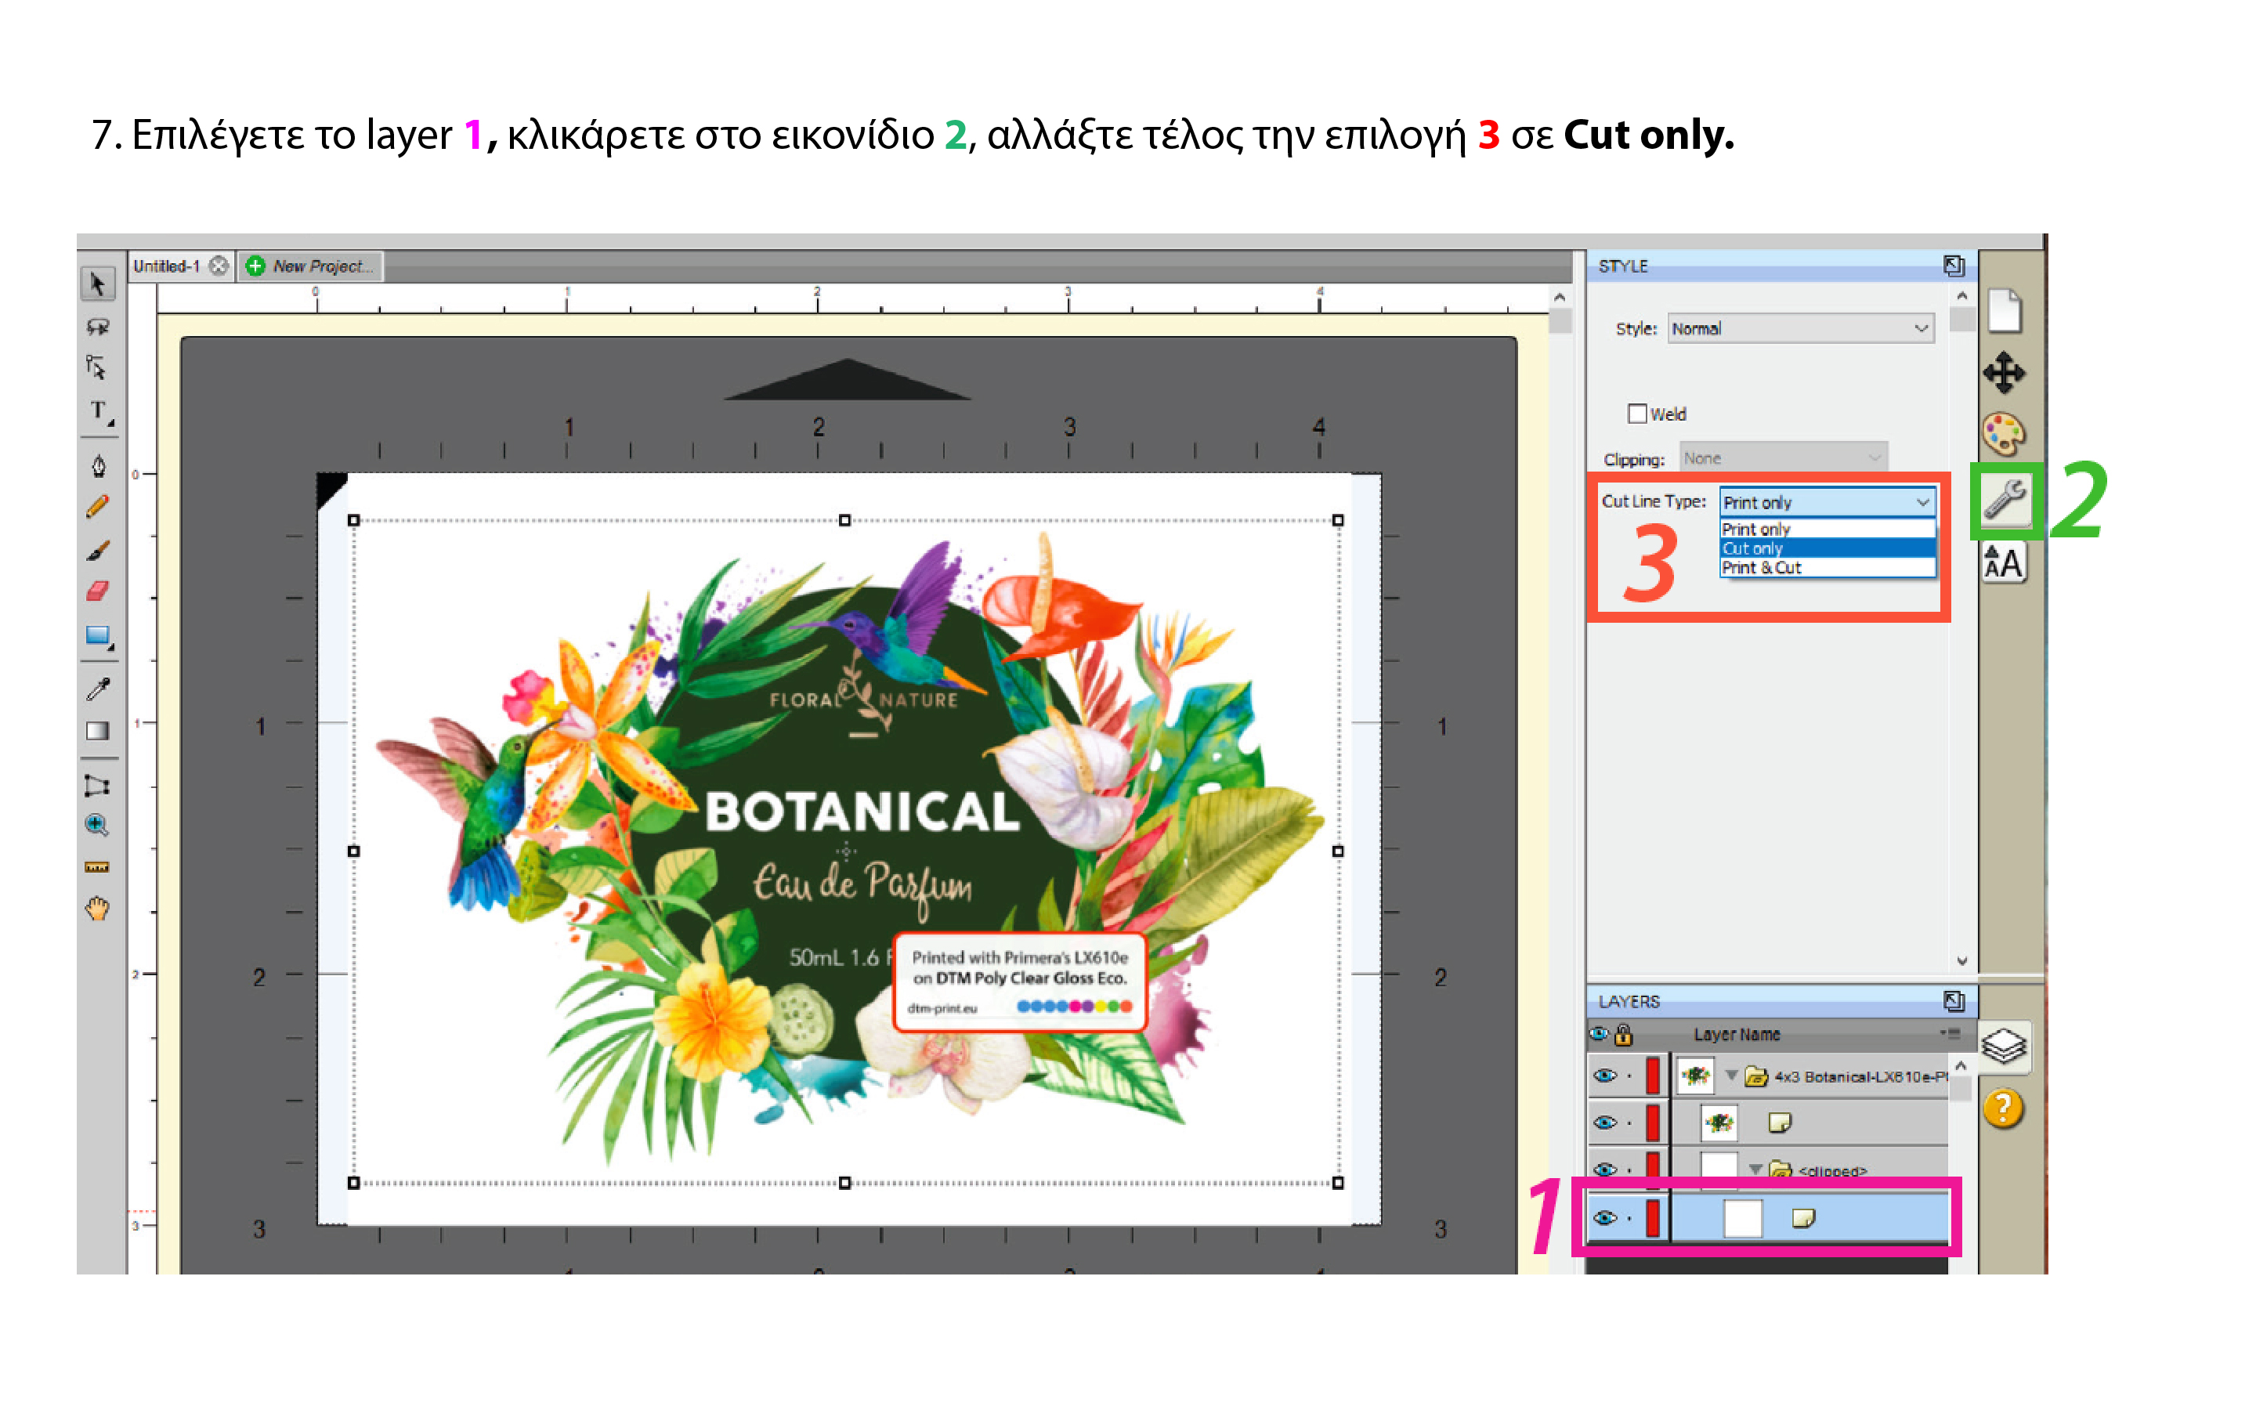Viewport: 2256px width, 1410px height.
Task: Click the top-center selection handle
Action: point(844,520)
